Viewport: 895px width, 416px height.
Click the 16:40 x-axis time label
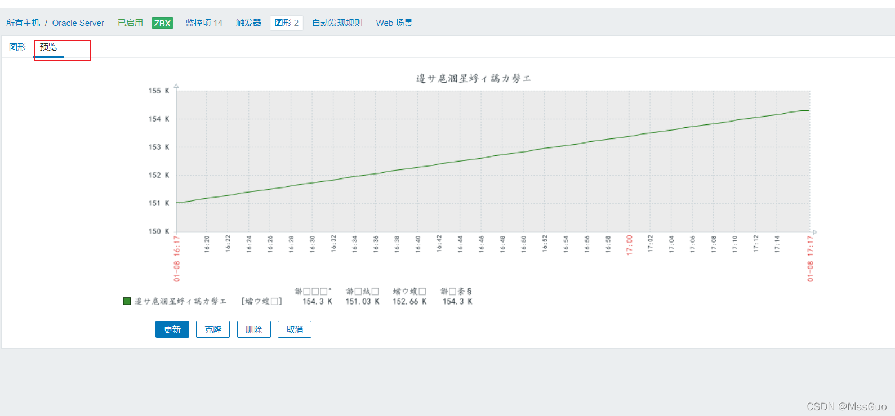418,244
